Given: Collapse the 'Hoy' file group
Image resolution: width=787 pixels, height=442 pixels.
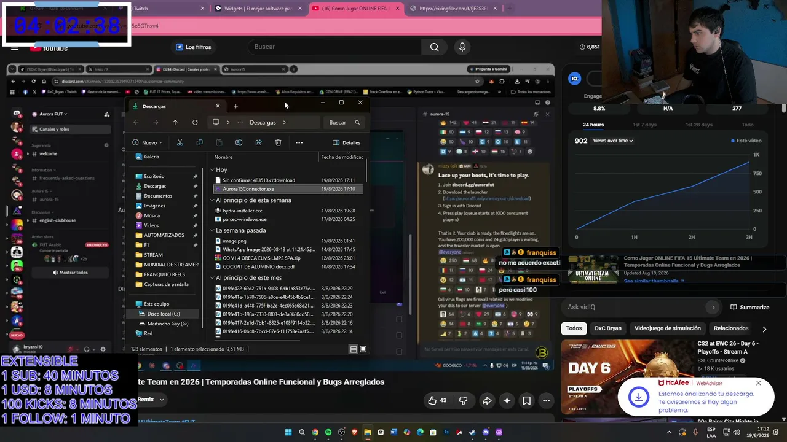Looking at the screenshot, I should 212,169.
